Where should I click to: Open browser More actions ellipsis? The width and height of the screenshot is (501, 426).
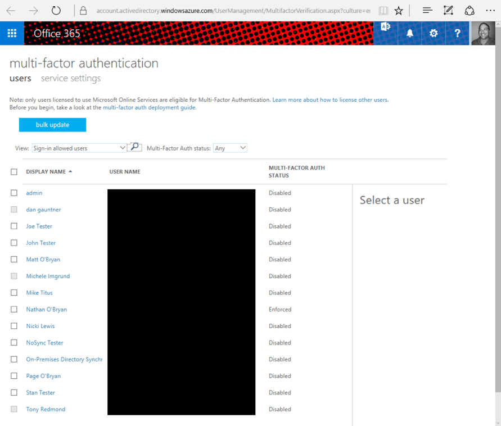(490, 11)
